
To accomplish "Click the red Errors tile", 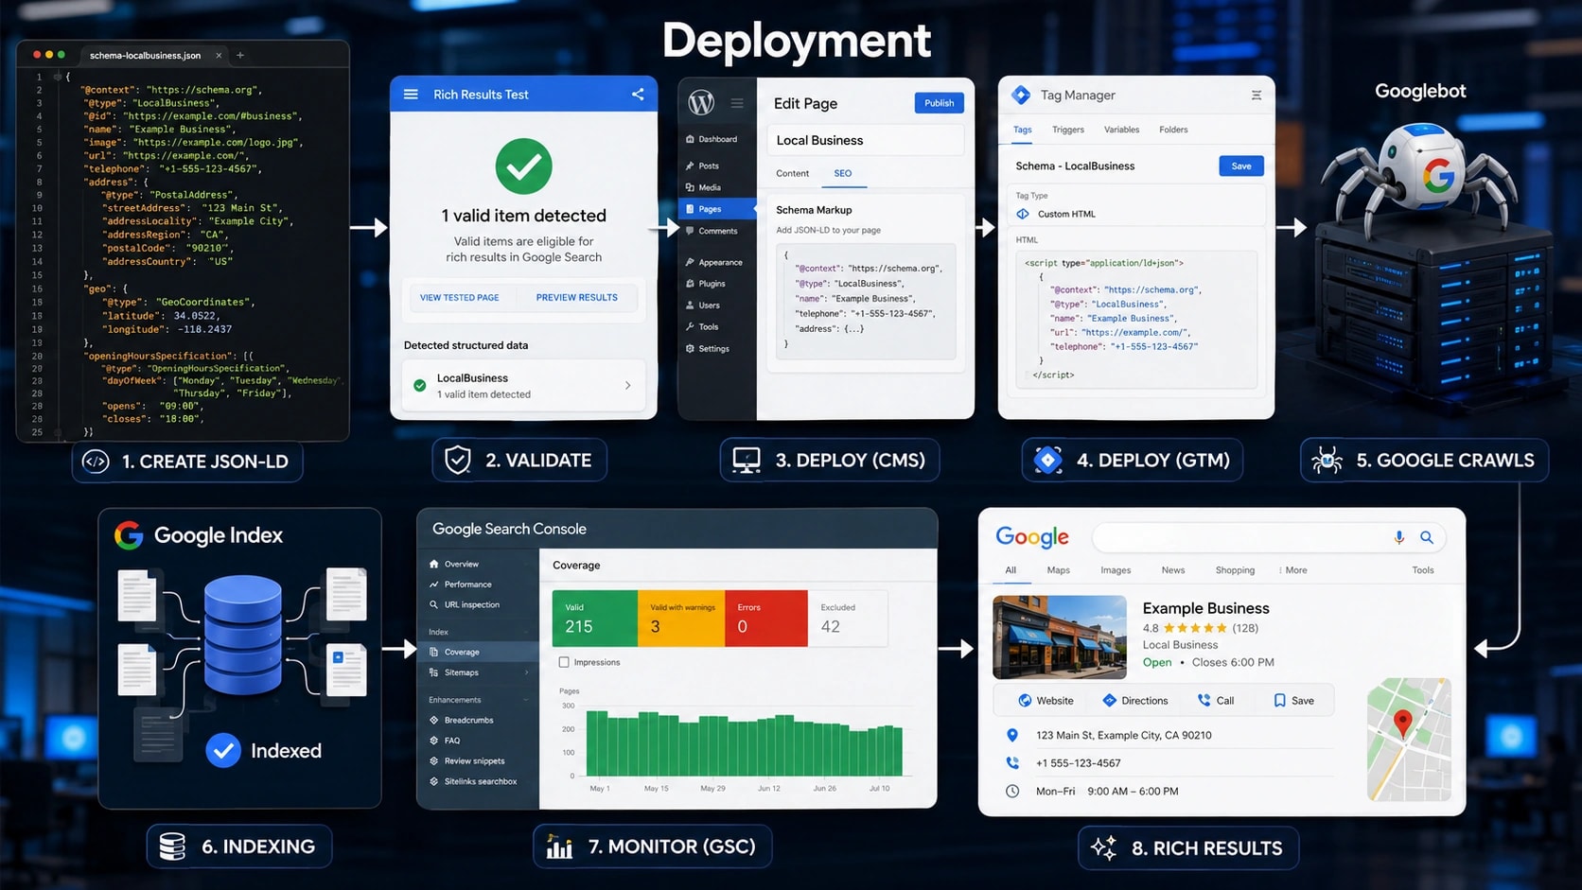I will [x=766, y=619].
